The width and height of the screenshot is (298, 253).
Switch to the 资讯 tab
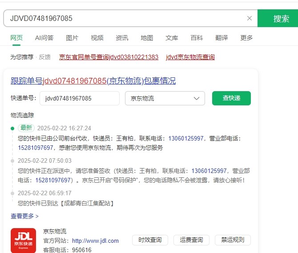pos(122,38)
